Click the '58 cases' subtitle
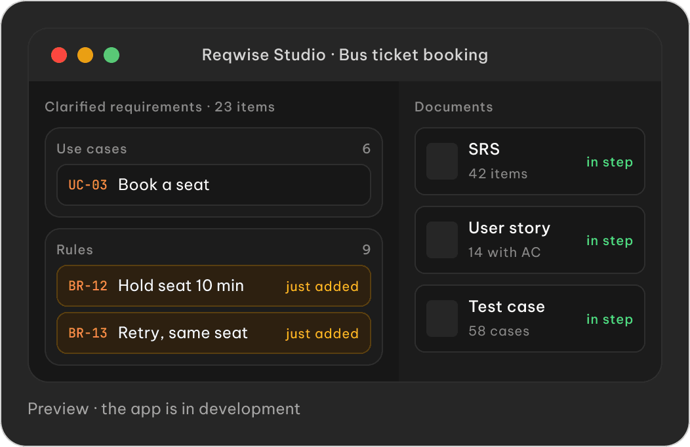The width and height of the screenshot is (690, 447). point(499,331)
